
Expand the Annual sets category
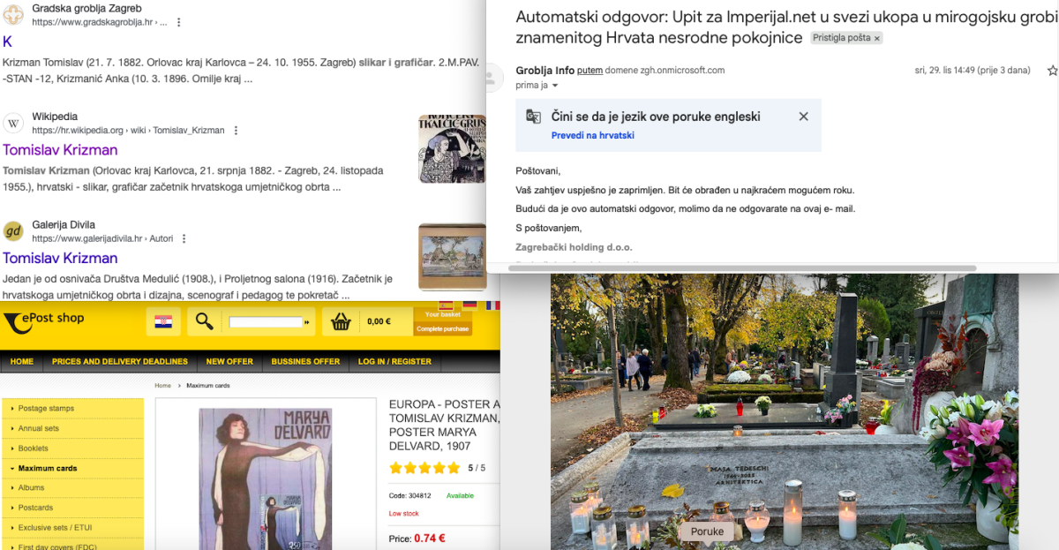coord(38,428)
